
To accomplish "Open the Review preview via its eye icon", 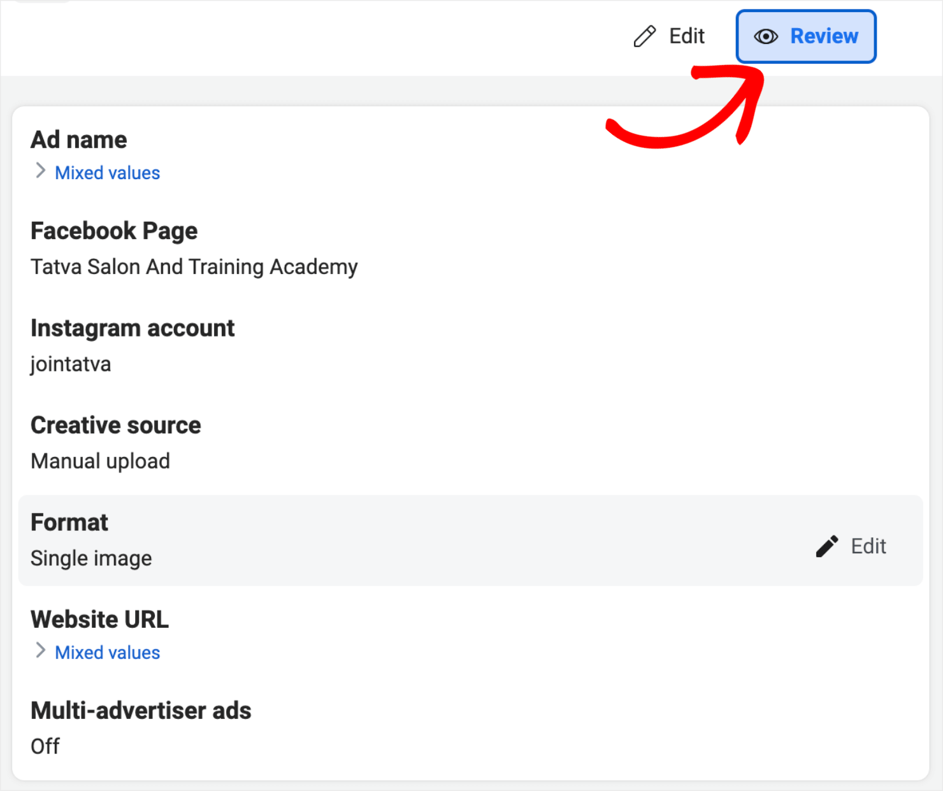I will click(x=767, y=36).
